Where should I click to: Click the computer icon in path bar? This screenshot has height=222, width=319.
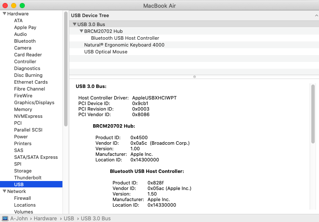pos(5,219)
